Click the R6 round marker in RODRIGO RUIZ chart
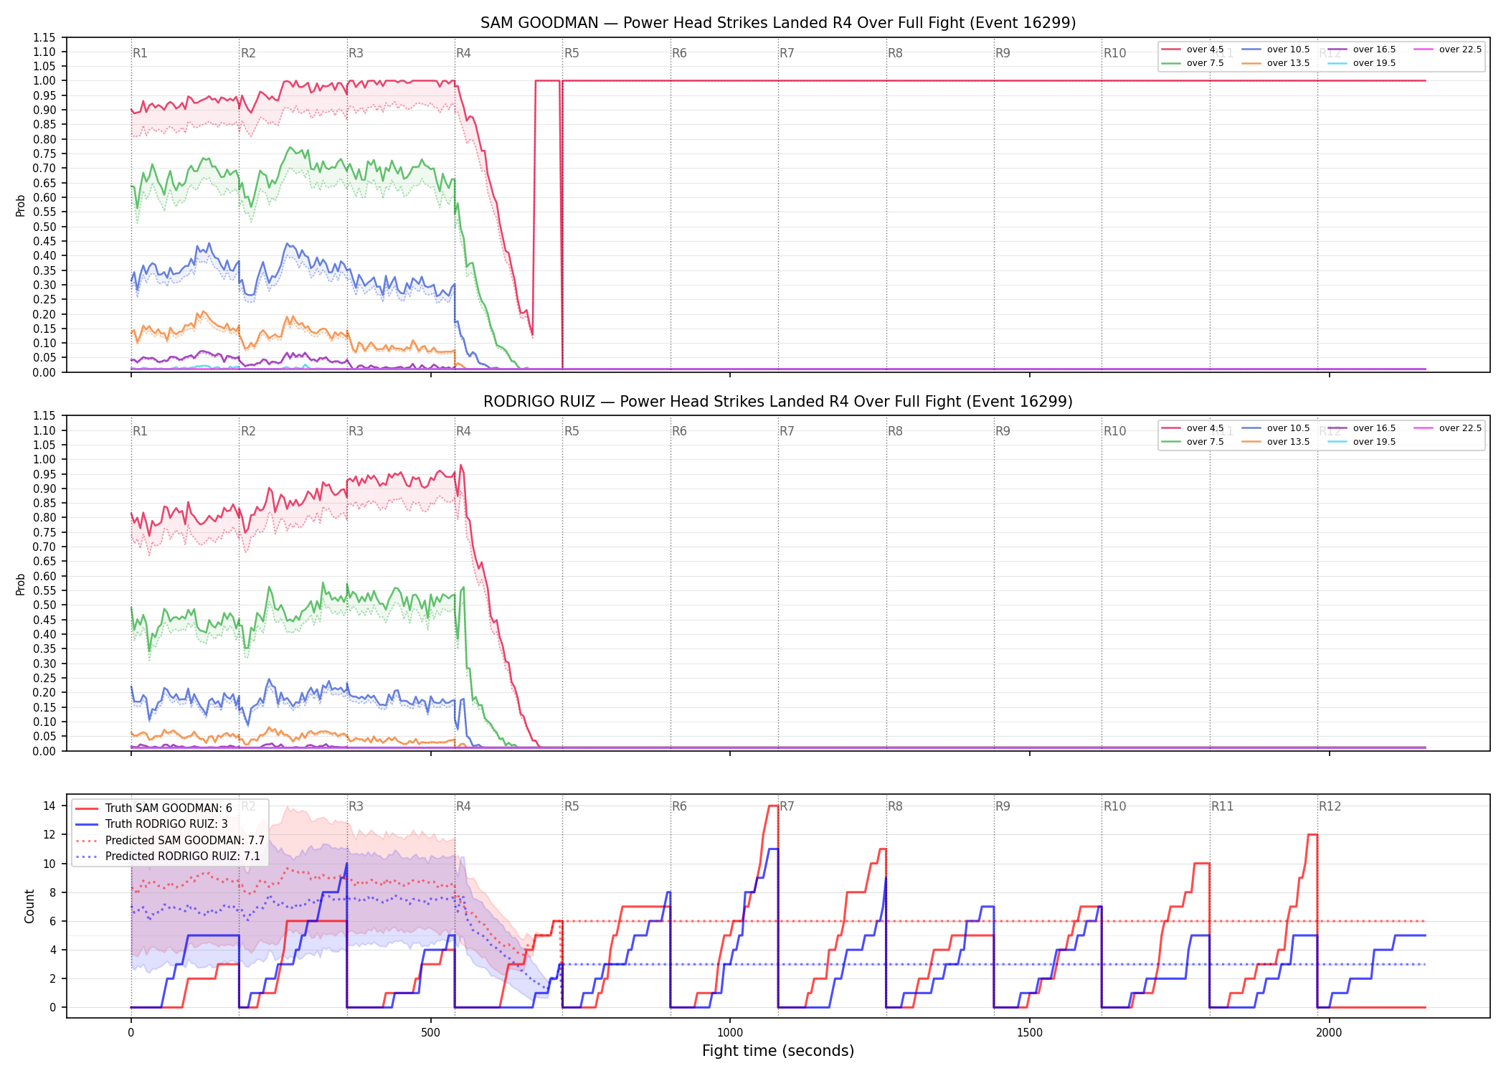The image size is (1506, 1076). 680,431
